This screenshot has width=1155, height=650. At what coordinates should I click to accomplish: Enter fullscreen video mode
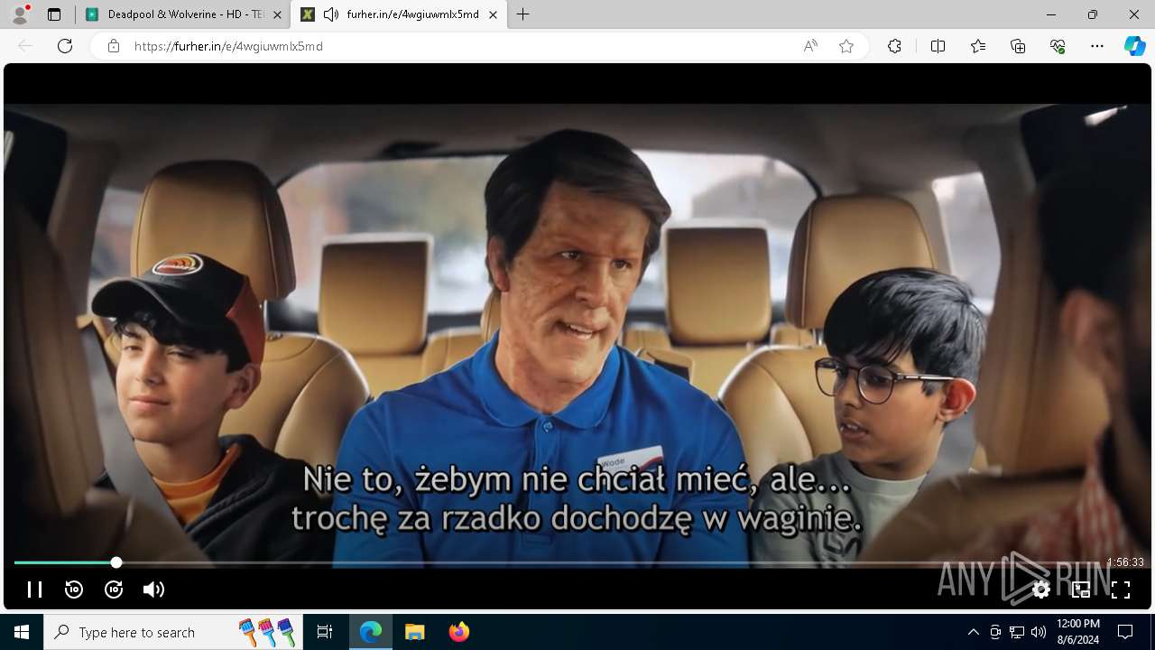click(x=1121, y=590)
